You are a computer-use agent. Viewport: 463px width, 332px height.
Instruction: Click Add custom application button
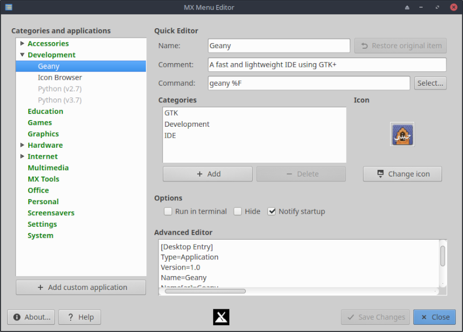tap(81, 287)
